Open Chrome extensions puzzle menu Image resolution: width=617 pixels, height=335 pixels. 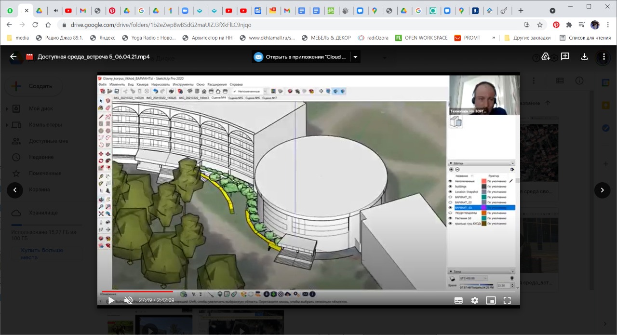569,25
